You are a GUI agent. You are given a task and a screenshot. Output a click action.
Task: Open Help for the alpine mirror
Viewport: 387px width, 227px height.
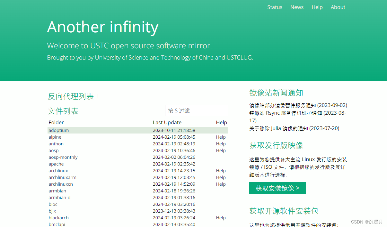[x=221, y=137]
